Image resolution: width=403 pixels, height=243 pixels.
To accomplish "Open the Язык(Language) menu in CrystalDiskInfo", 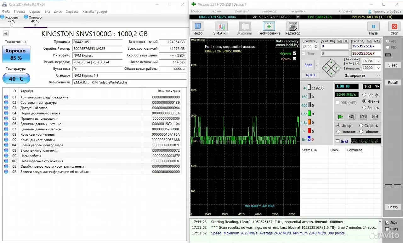I will (x=94, y=11).
